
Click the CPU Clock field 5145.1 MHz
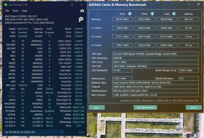(x=155, y=62)
